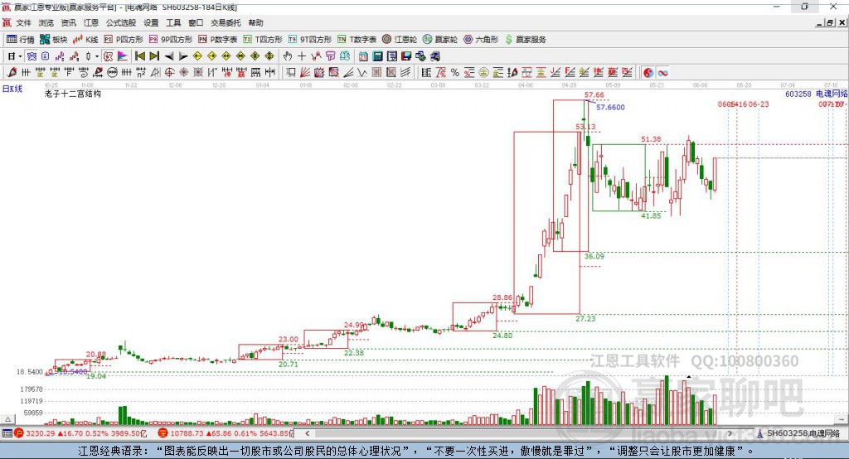Screen dimensions: 849x459
Task: Open the 资讯 menu
Action: 68,22
